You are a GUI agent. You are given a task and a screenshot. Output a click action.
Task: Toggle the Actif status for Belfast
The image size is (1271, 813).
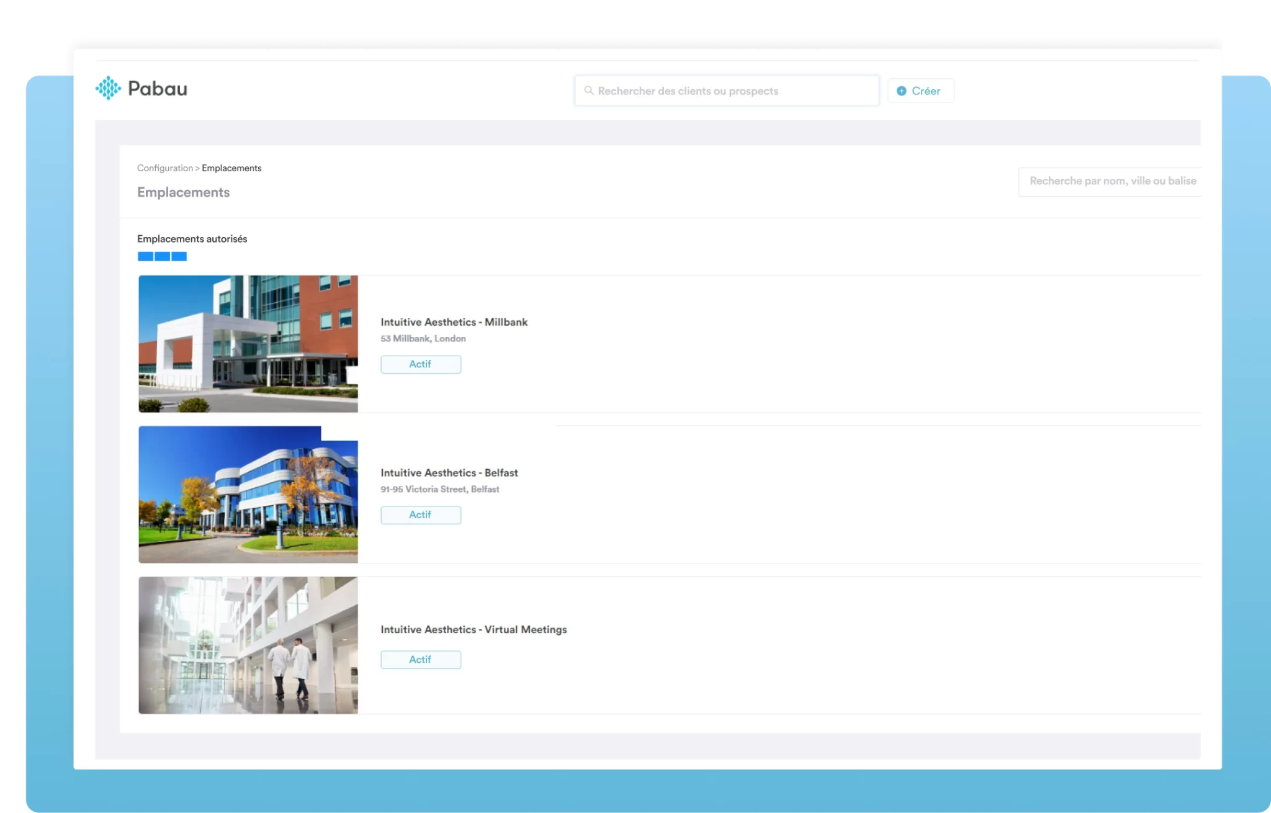(x=421, y=515)
